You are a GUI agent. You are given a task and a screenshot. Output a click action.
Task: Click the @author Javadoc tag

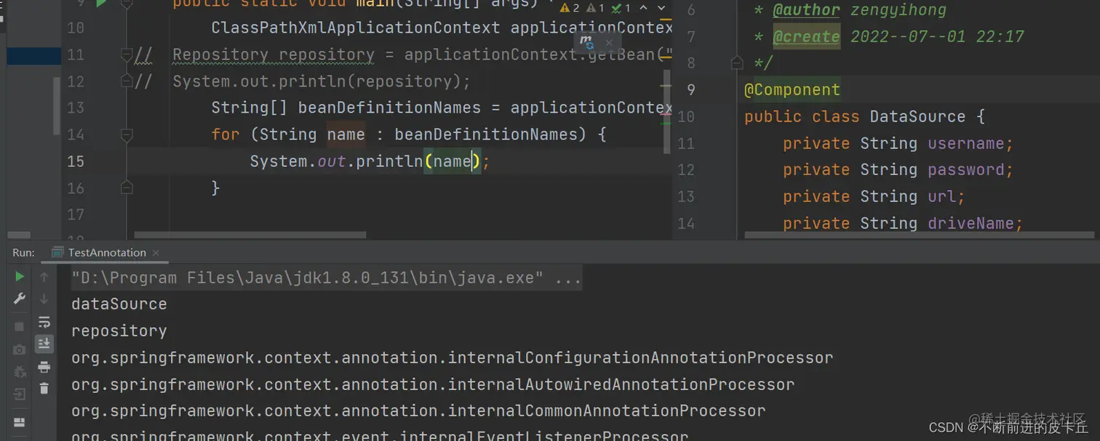806,10
